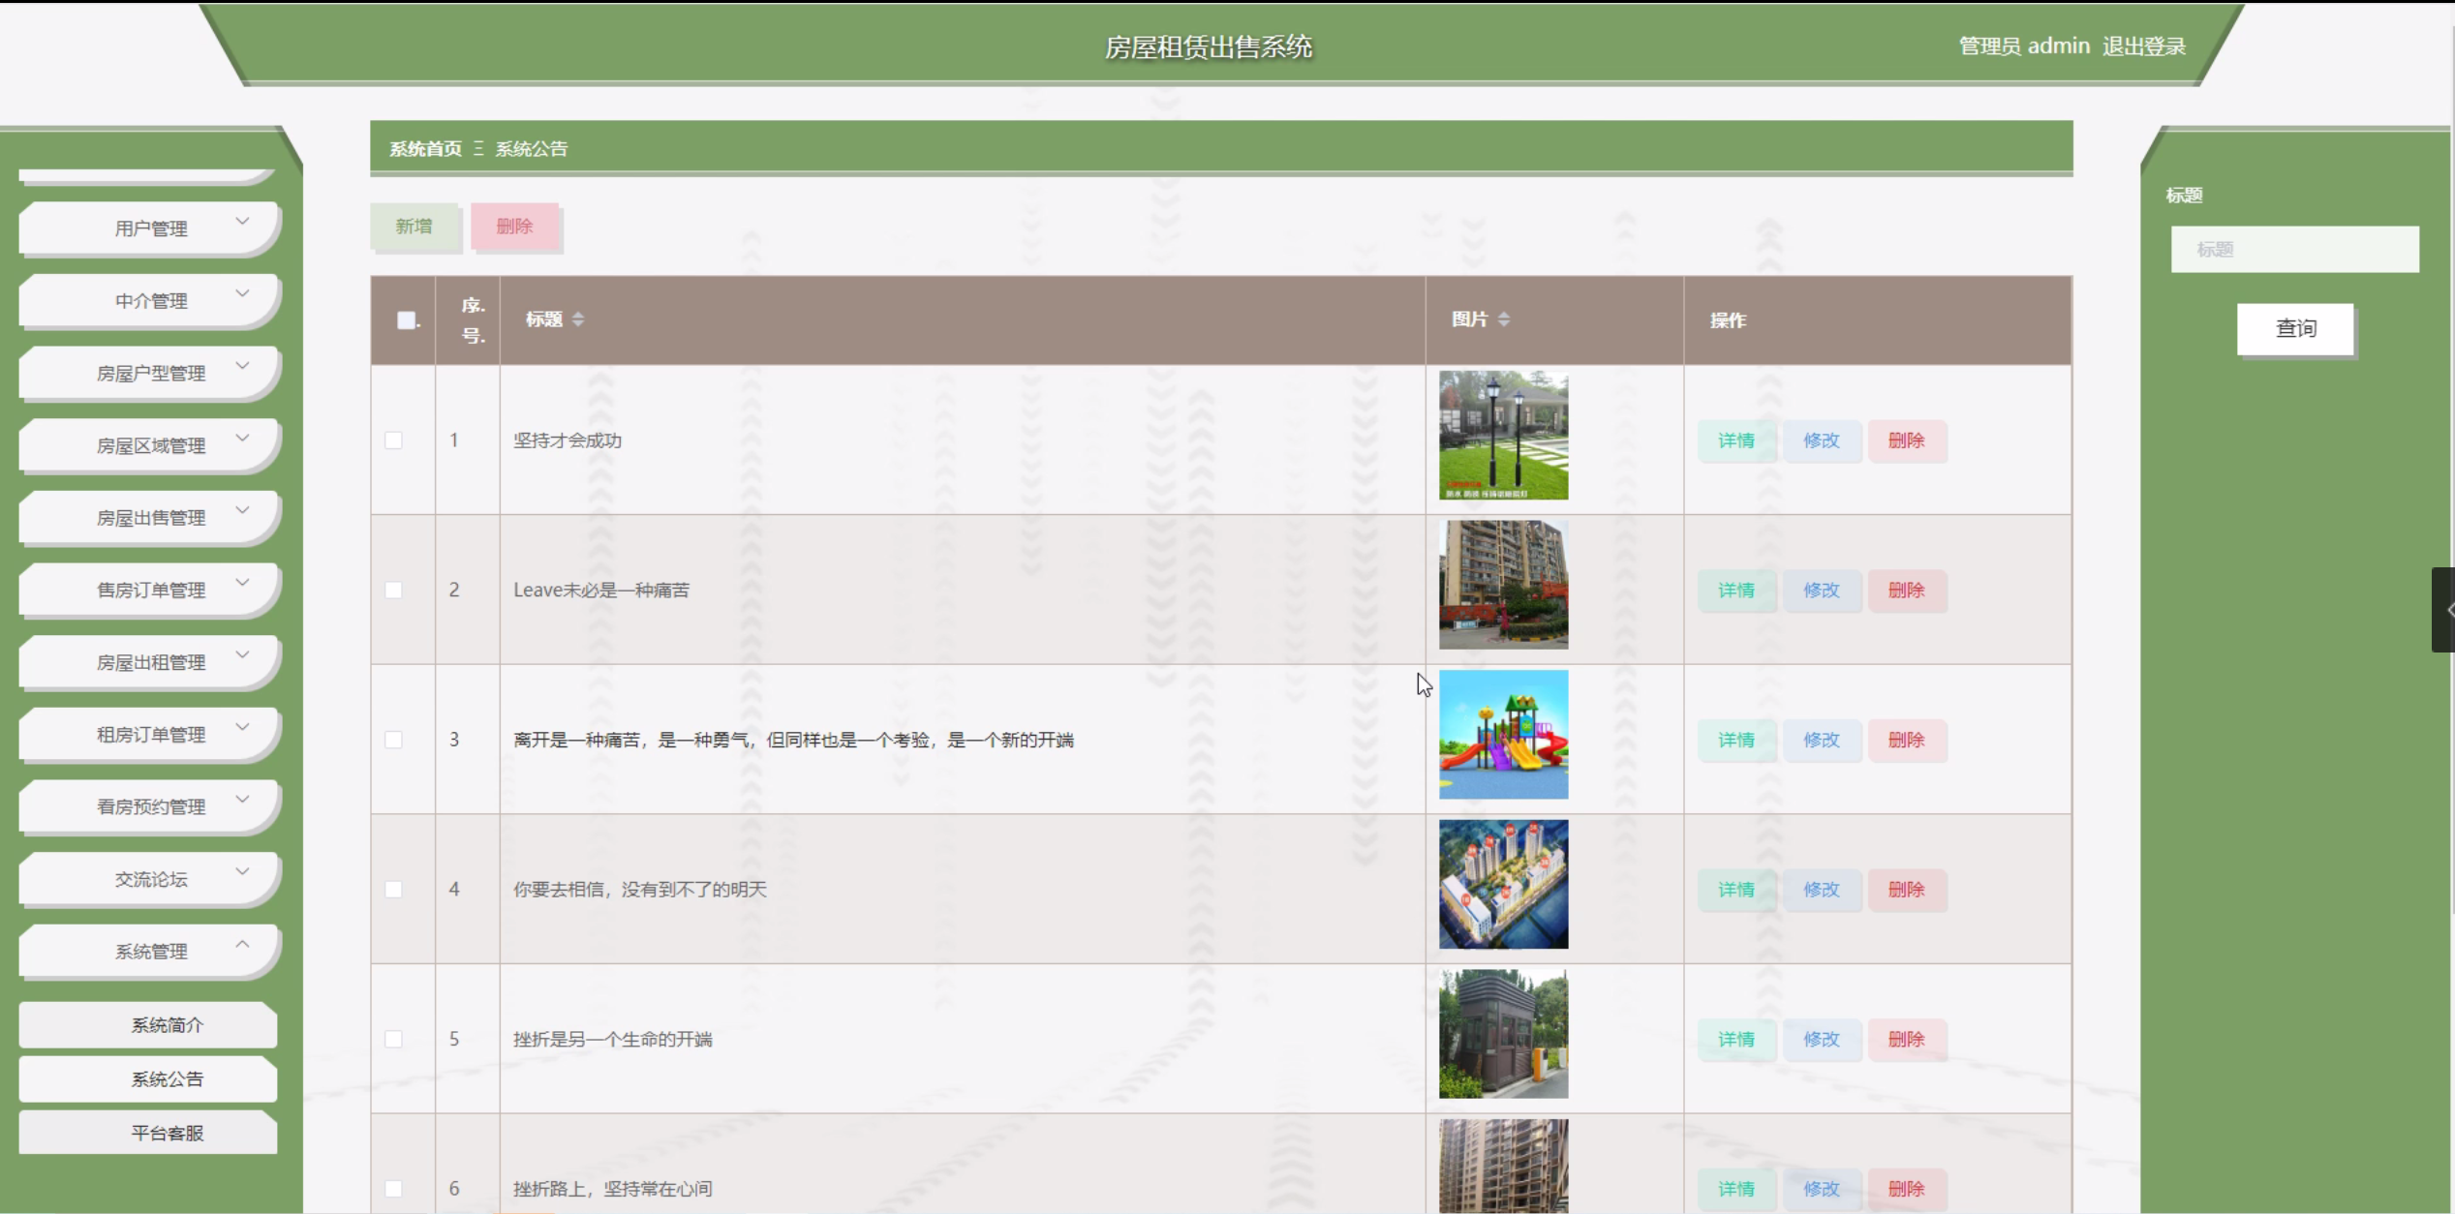Click 查询 search button
This screenshot has width=2455, height=1214.
point(2294,329)
